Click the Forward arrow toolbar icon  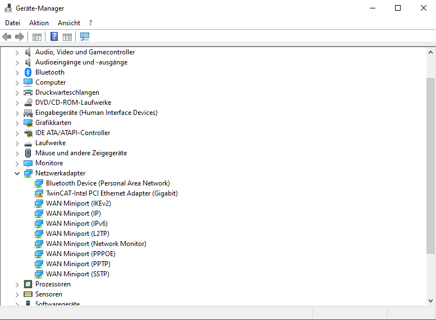(x=20, y=36)
